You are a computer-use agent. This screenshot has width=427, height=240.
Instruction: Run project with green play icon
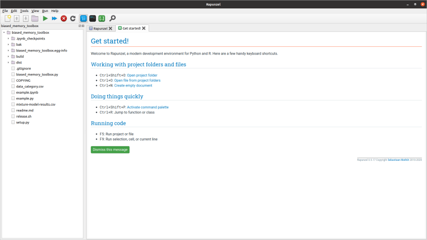tap(45, 19)
